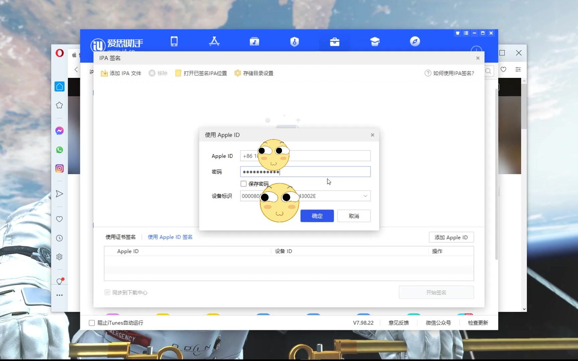Expand the device identifier dropdown
The image size is (578, 361).
(365, 196)
